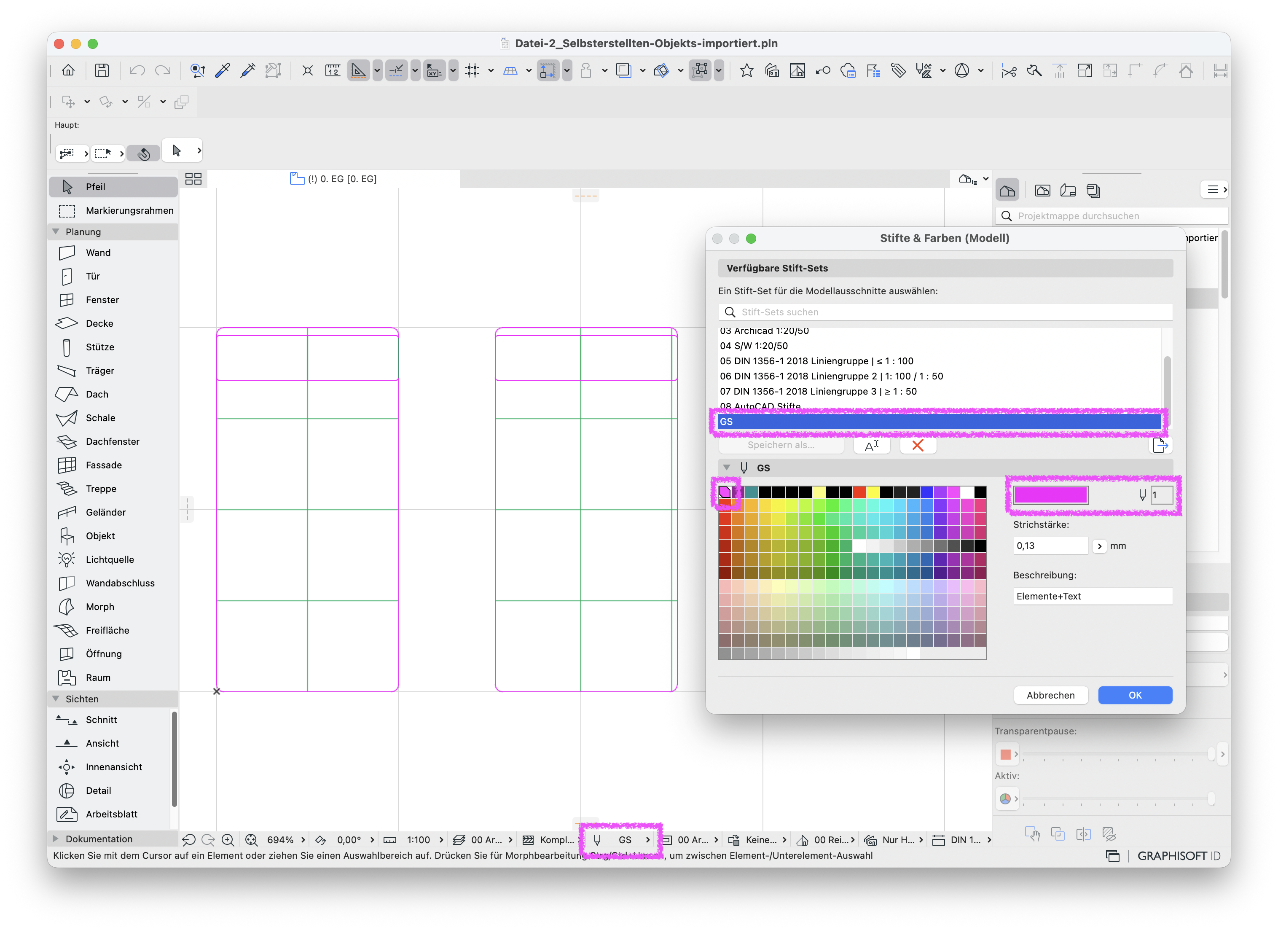
Task: Open the Strichstärke preset arrow menu
Action: click(1099, 546)
